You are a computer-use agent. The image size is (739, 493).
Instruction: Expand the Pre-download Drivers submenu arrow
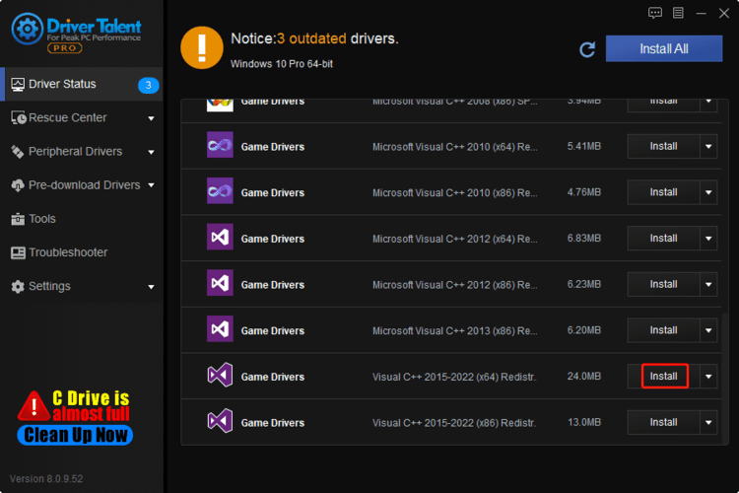point(151,185)
